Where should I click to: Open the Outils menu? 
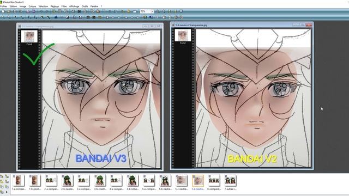(x=85, y=6)
